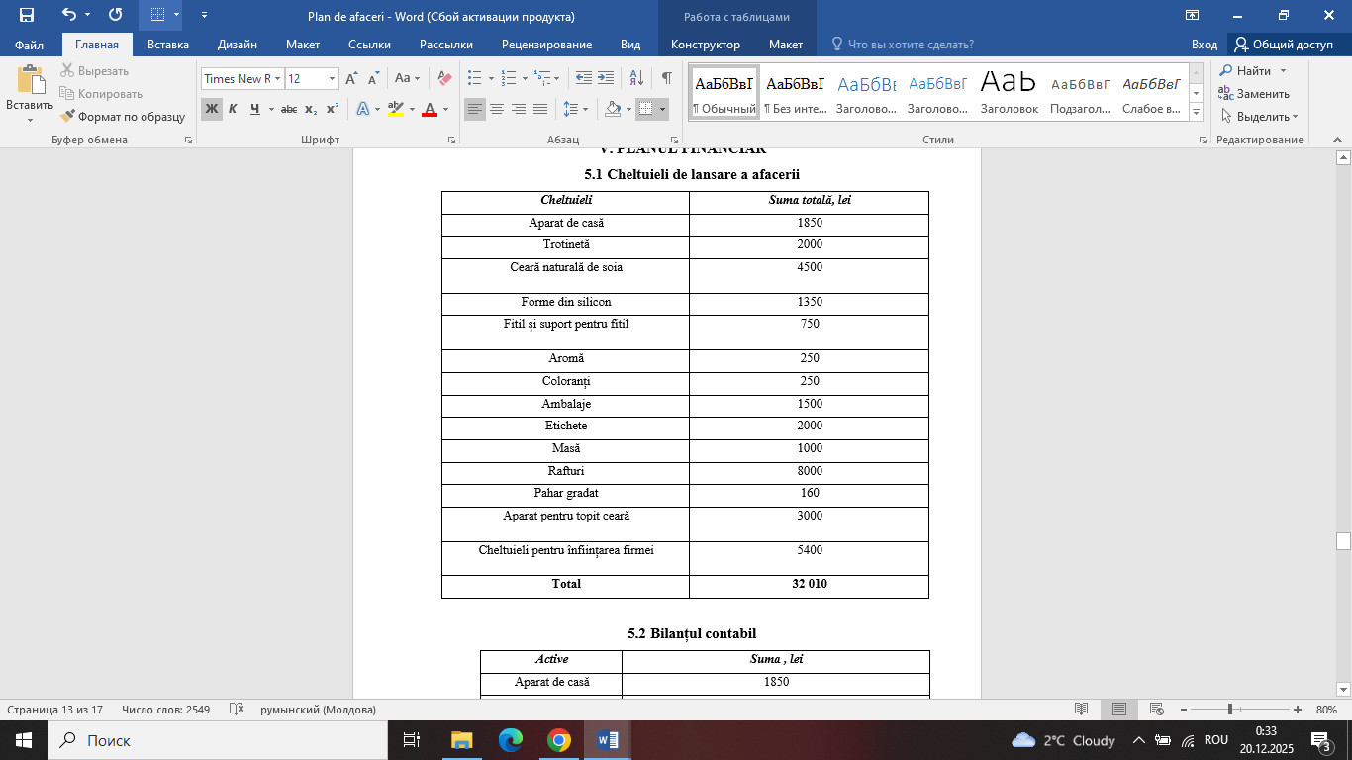Image resolution: width=1352 pixels, height=760 pixels.
Task: Open Google Chrome from the taskbar
Action: [558, 740]
